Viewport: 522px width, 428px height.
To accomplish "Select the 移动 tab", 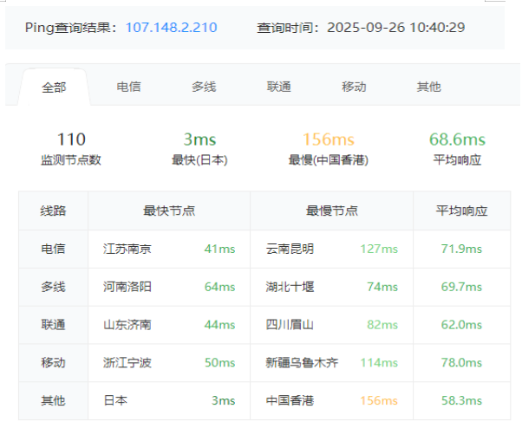I will [x=354, y=87].
